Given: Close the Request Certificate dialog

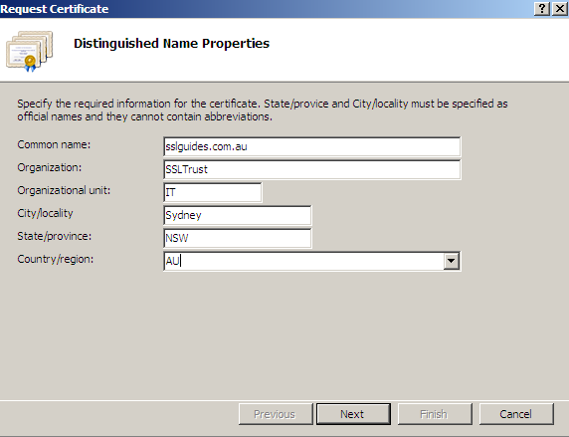Looking at the screenshot, I should tap(560, 8).
